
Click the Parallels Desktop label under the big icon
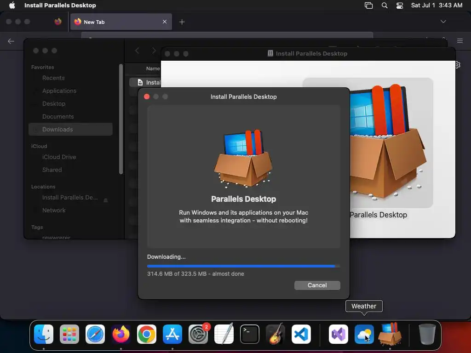click(x=379, y=215)
